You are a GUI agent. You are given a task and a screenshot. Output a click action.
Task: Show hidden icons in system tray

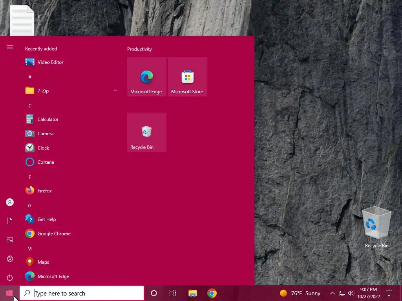tap(332, 293)
